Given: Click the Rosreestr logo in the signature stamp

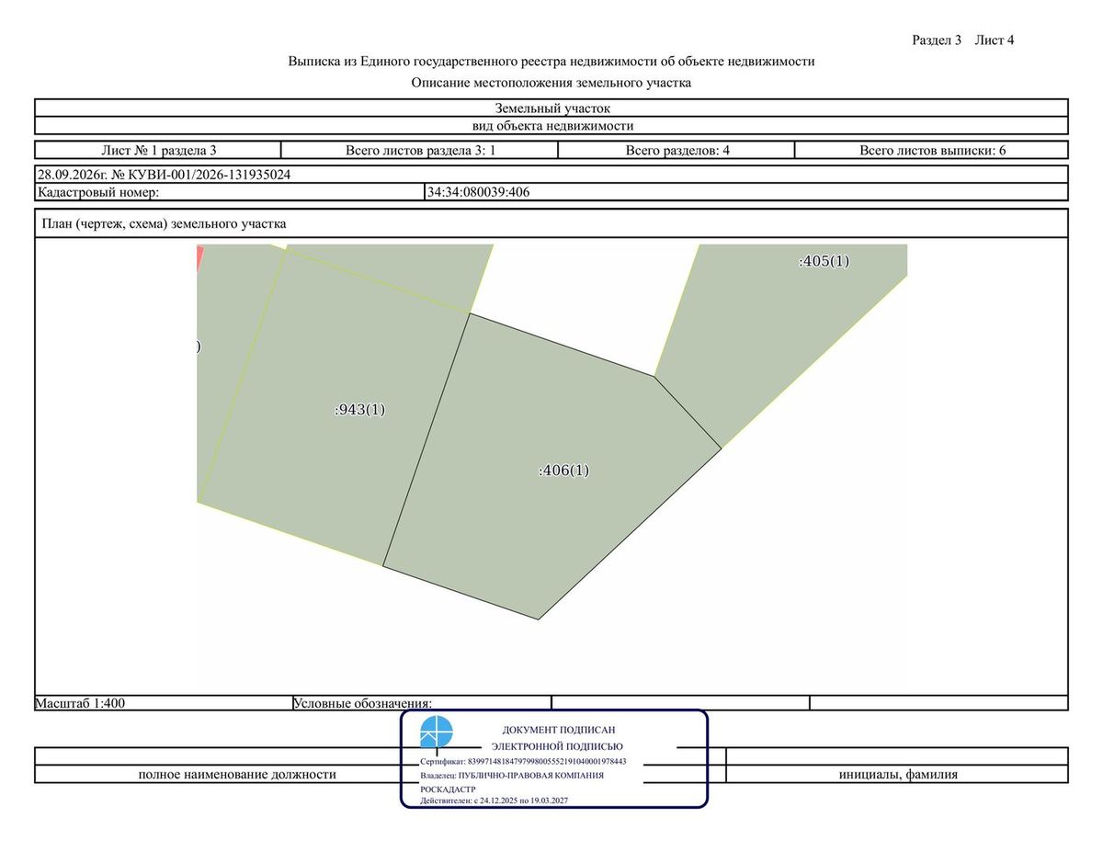Looking at the screenshot, I should [x=437, y=733].
